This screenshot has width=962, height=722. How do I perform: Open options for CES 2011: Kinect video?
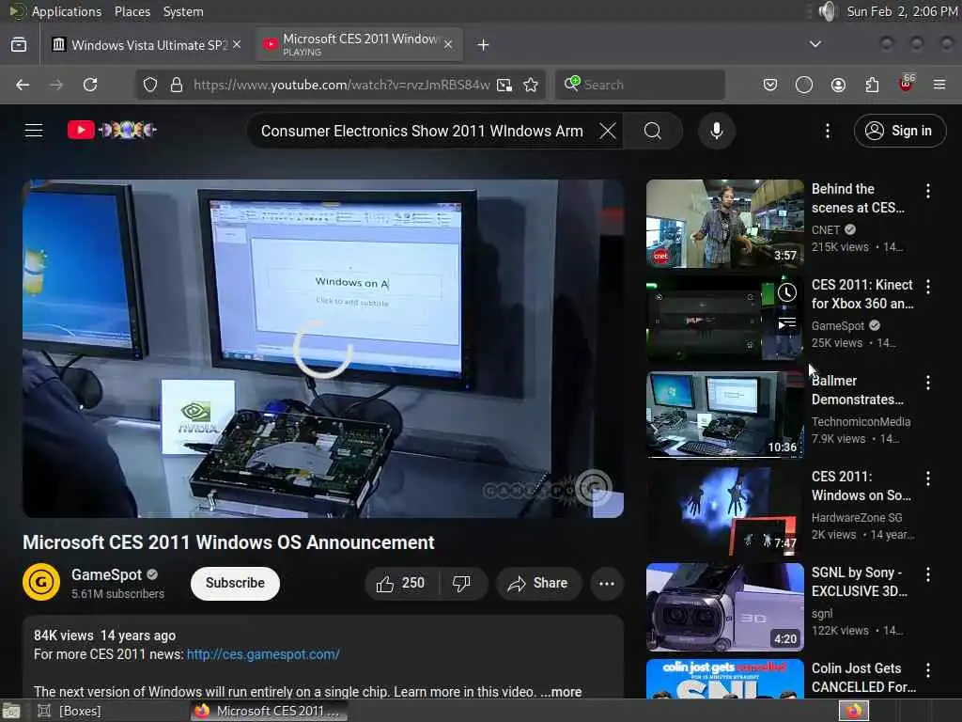tap(927, 287)
